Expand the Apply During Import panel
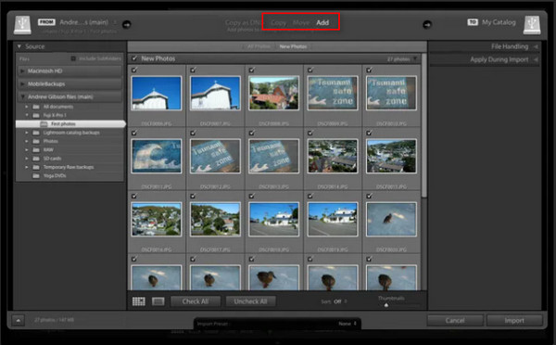Image resolution: width=556 pixels, height=345 pixels. point(536,59)
